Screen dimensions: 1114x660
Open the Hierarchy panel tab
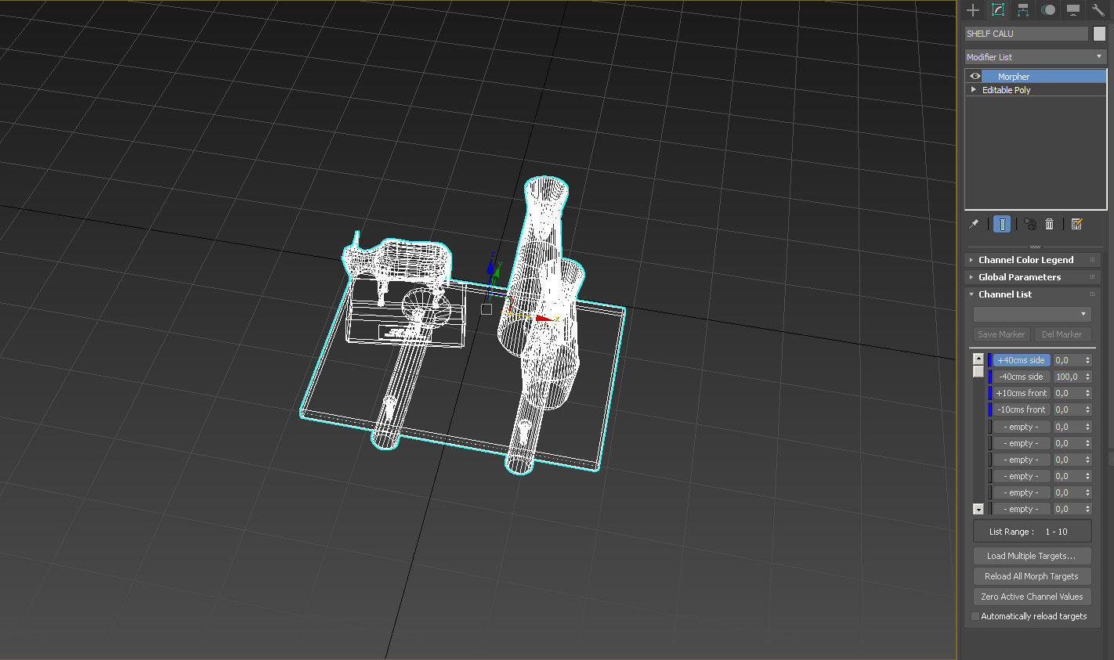pos(1023,10)
